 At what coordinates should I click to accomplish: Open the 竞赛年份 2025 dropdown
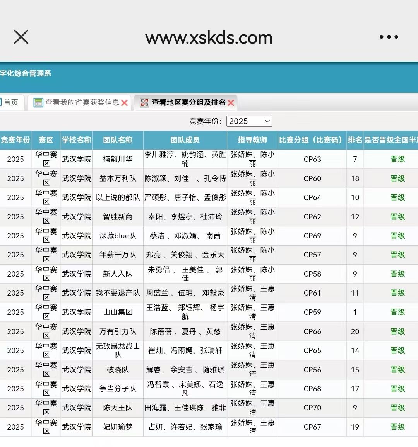(x=249, y=121)
